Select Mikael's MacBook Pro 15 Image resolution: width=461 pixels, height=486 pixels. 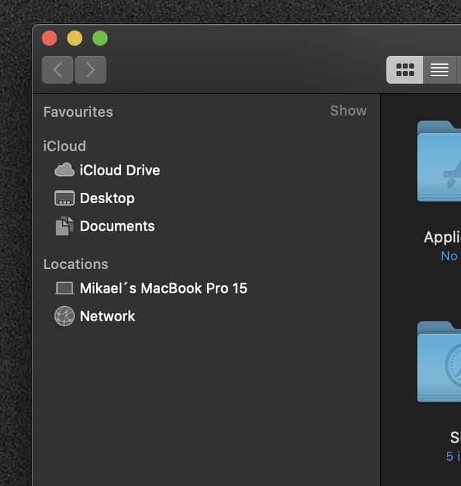[x=163, y=288]
